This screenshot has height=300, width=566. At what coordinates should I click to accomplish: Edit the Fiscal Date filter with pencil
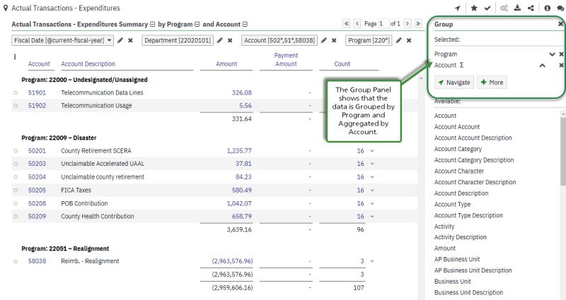click(x=120, y=40)
